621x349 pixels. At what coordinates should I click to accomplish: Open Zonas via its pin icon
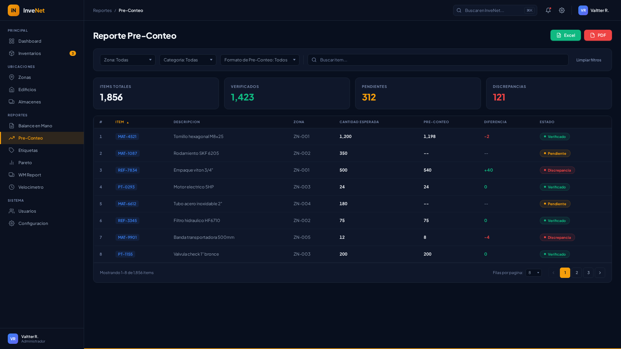point(12,77)
